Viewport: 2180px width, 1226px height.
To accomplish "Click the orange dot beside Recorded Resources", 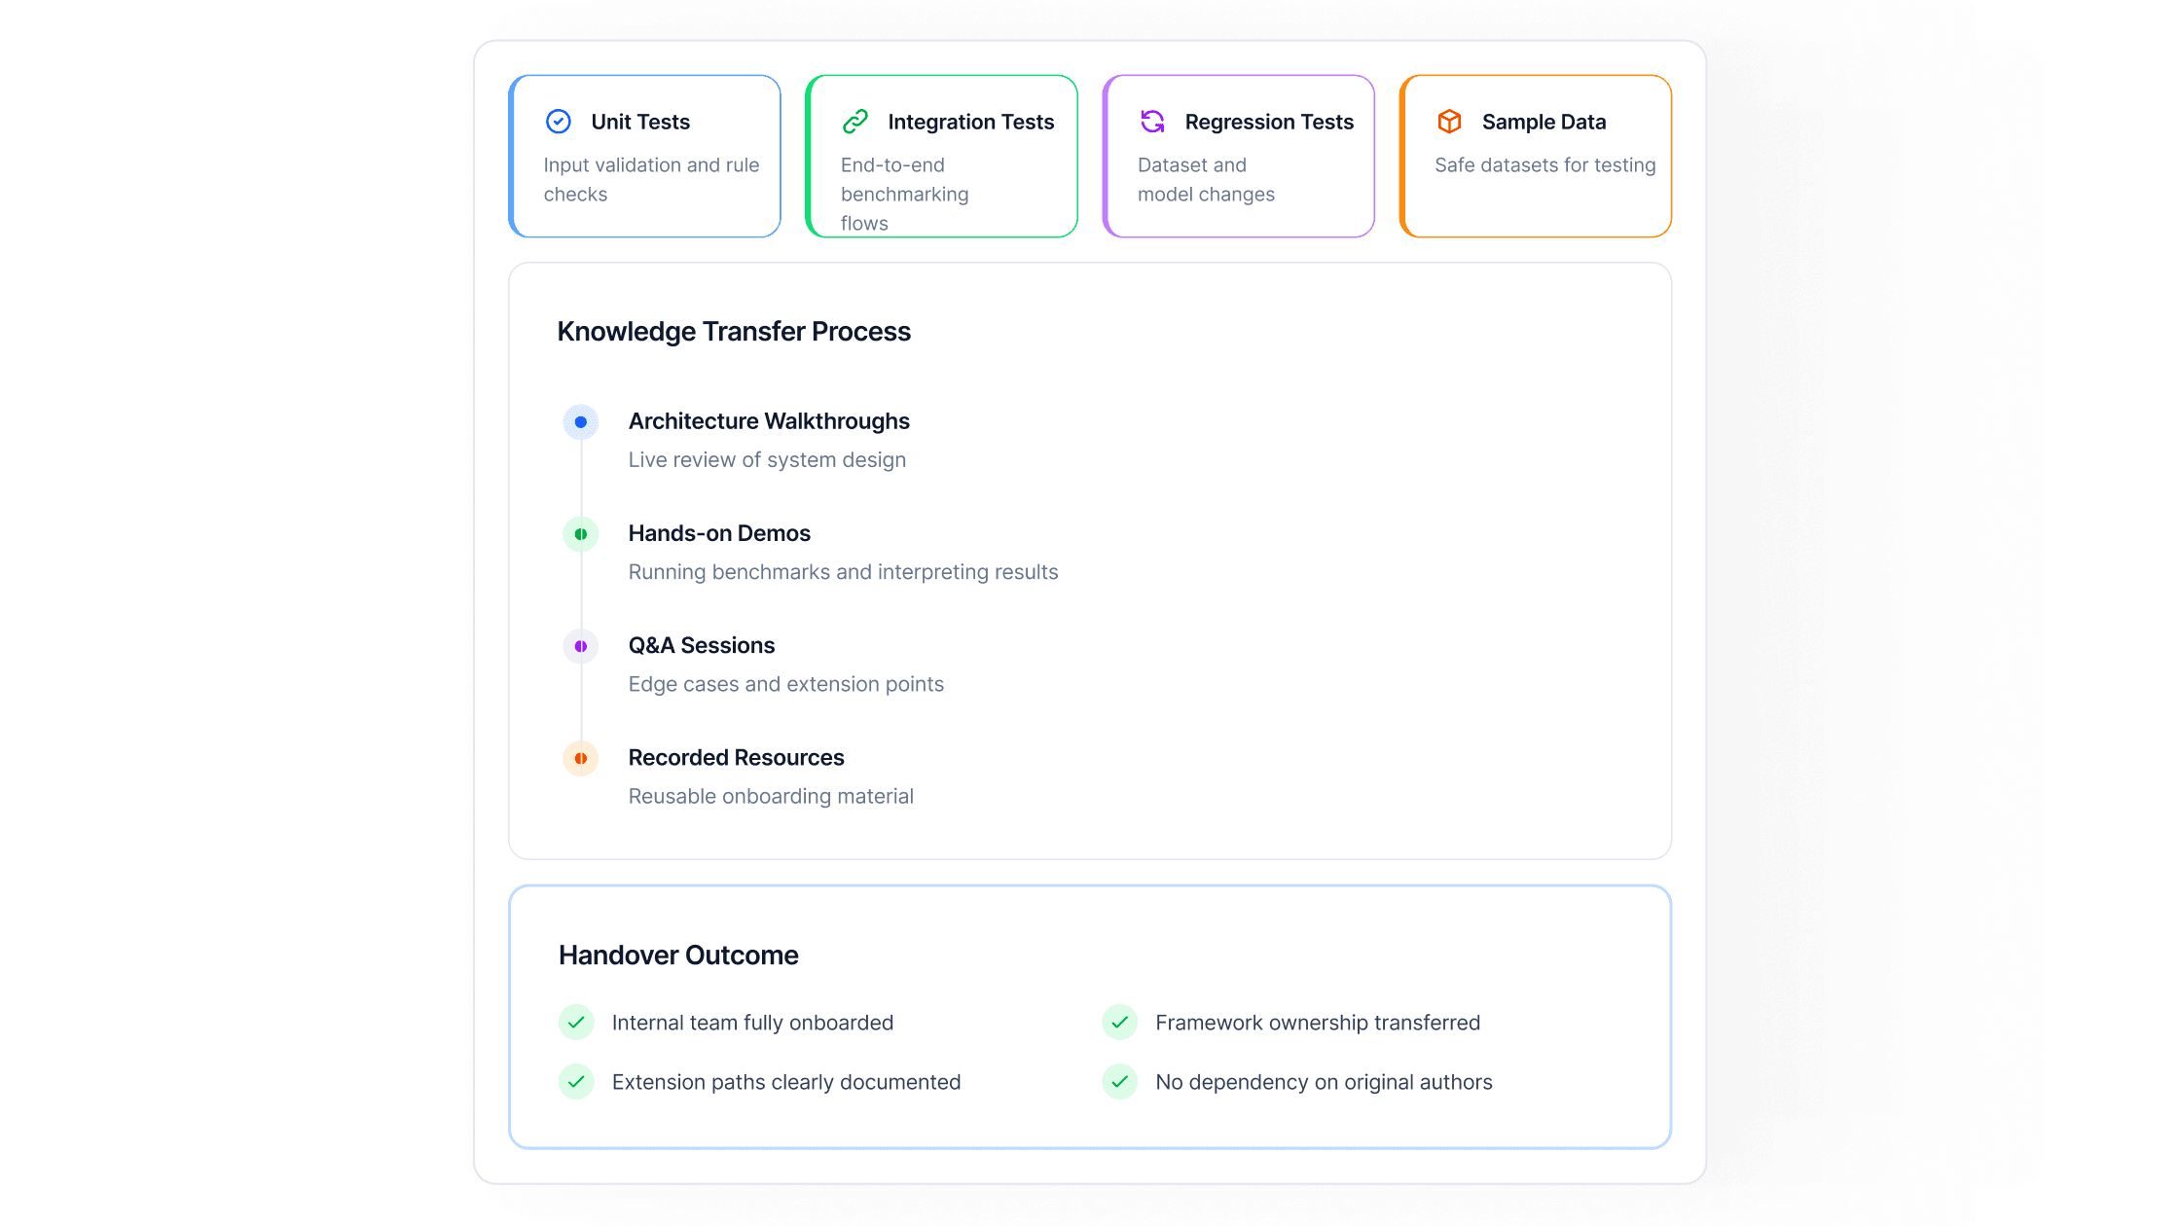I will (x=581, y=759).
